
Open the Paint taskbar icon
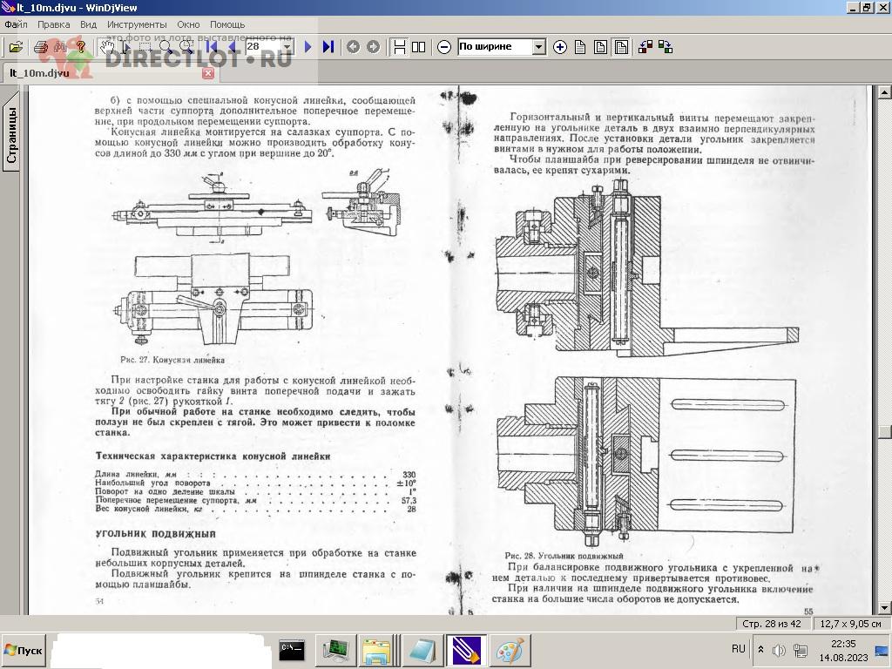[x=510, y=651]
